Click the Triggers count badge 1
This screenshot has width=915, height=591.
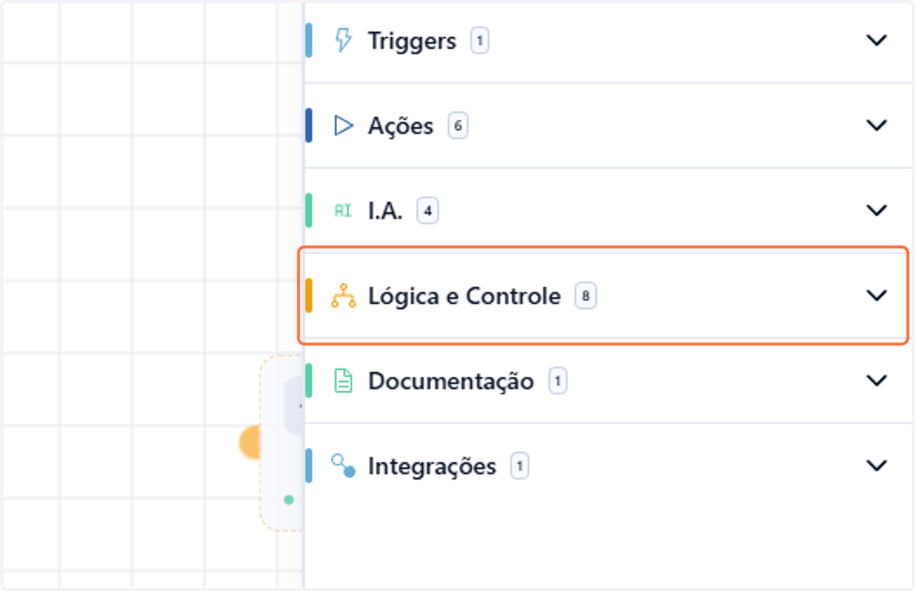click(479, 40)
